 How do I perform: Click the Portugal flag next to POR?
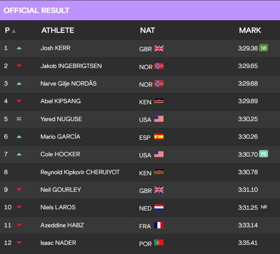(x=159, y=243)
